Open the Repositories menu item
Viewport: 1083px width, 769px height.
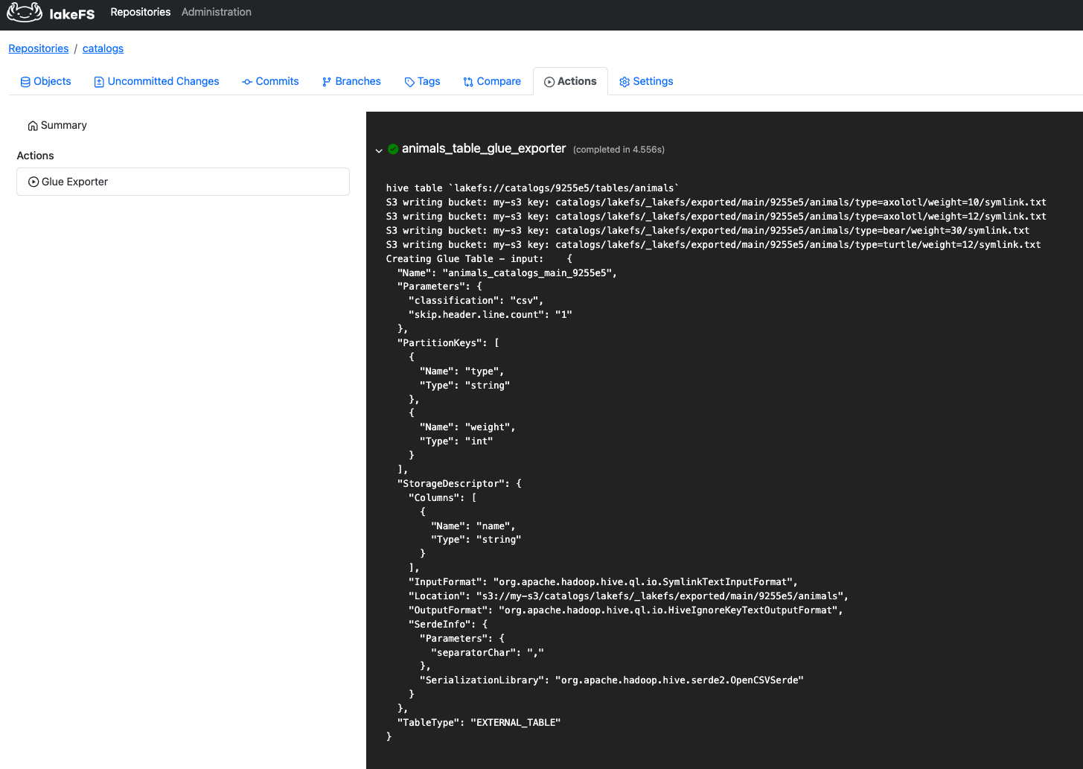coord(140,12)
